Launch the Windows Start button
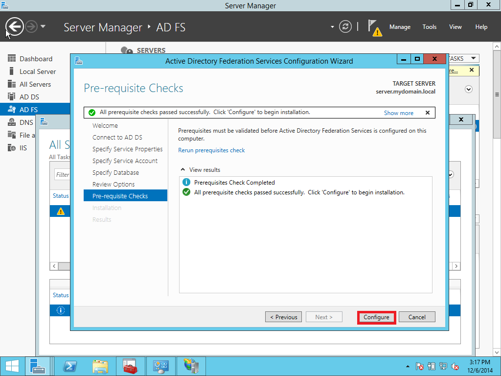 pyautogui.click(x=11, y=366)
